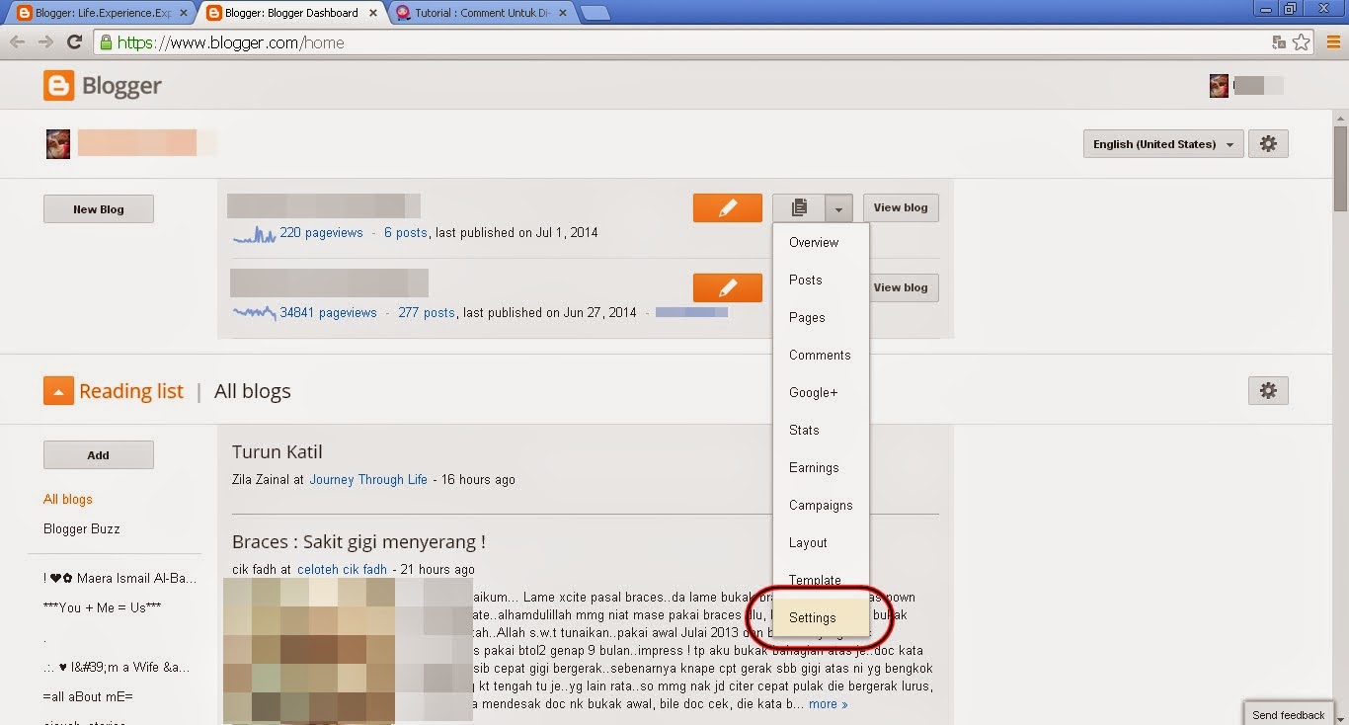Image resolution: width=1349 pixels, height=725 pixels.
Task: Open 277 posts link
Action: point(427,313)
